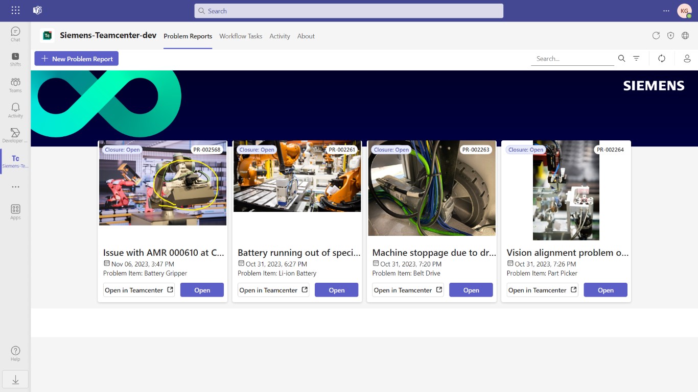The width and height of the screenshot is (698, 392).
Task: Open the Belt Drive report in Teamcenter
Action: 408,290
